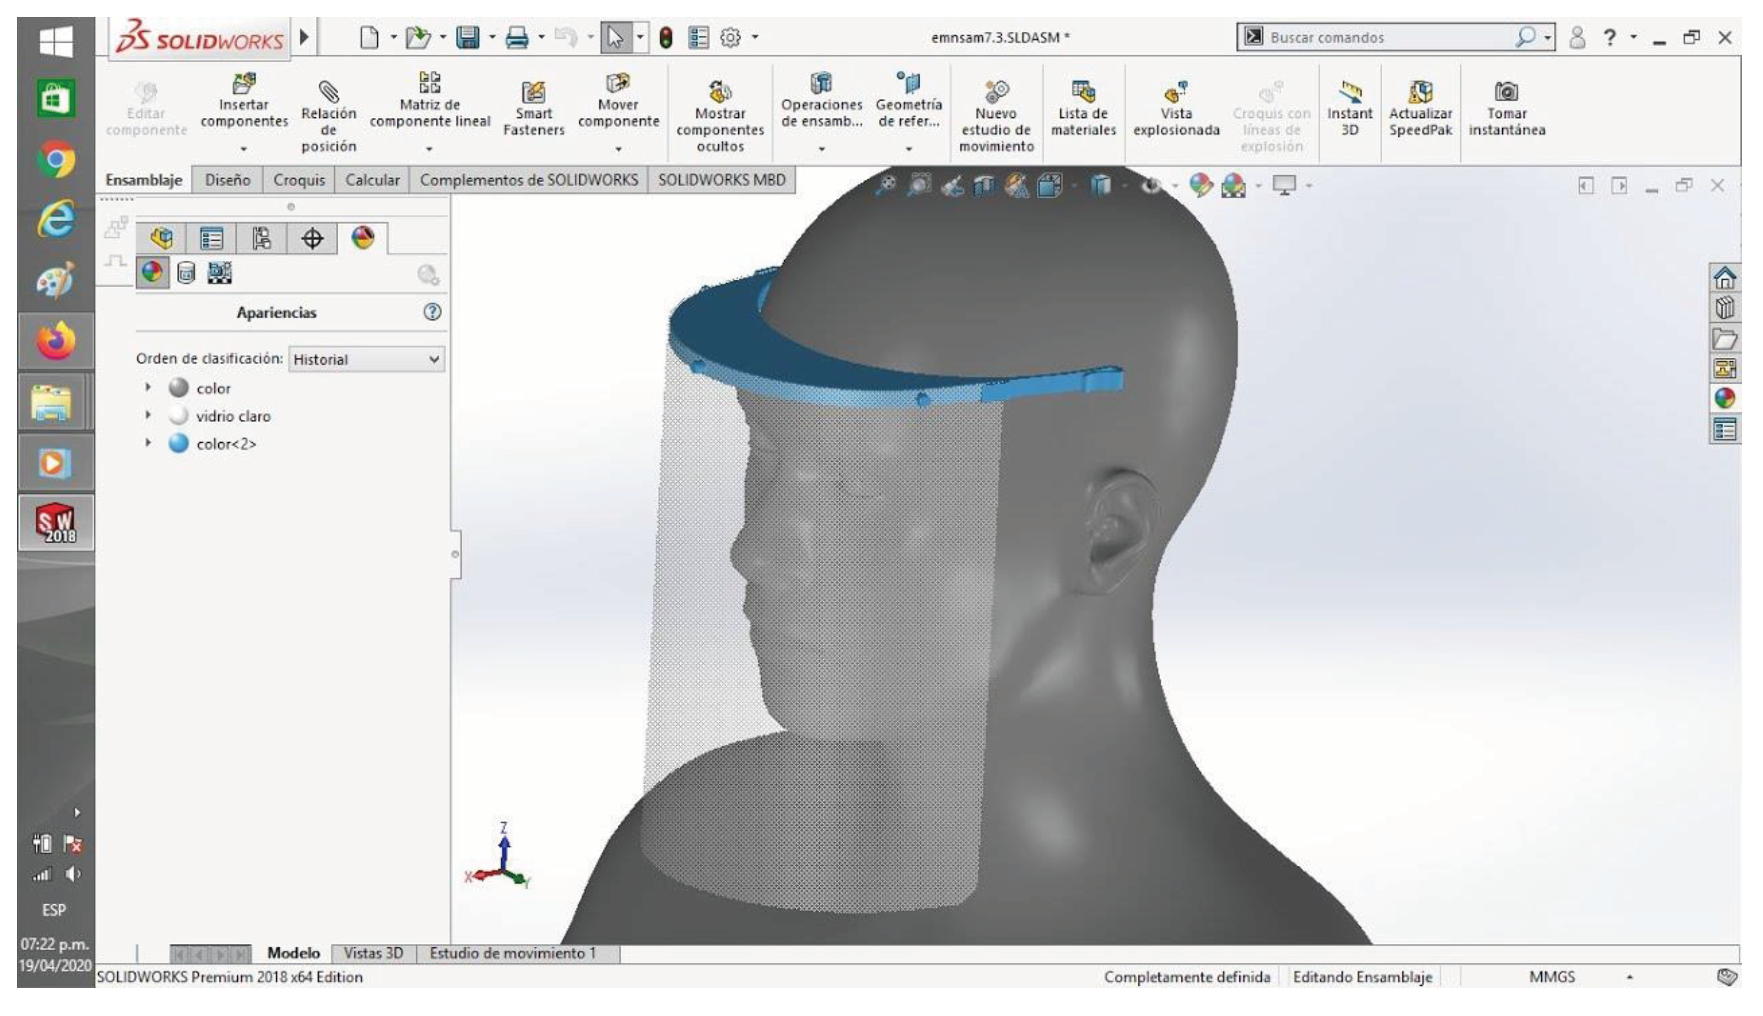This screenshot has width=1763, height=1016.
Task: Expand the vidrio claro appearance item
Action: [148, 415]
